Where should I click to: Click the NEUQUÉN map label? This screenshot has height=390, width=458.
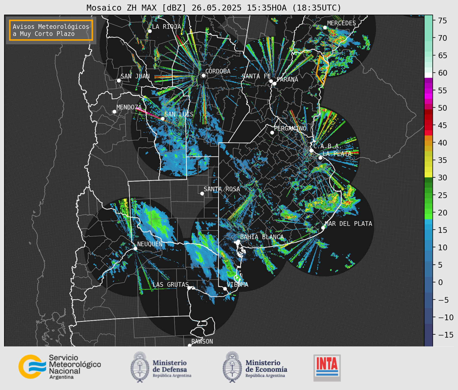[x=150, y=244]
